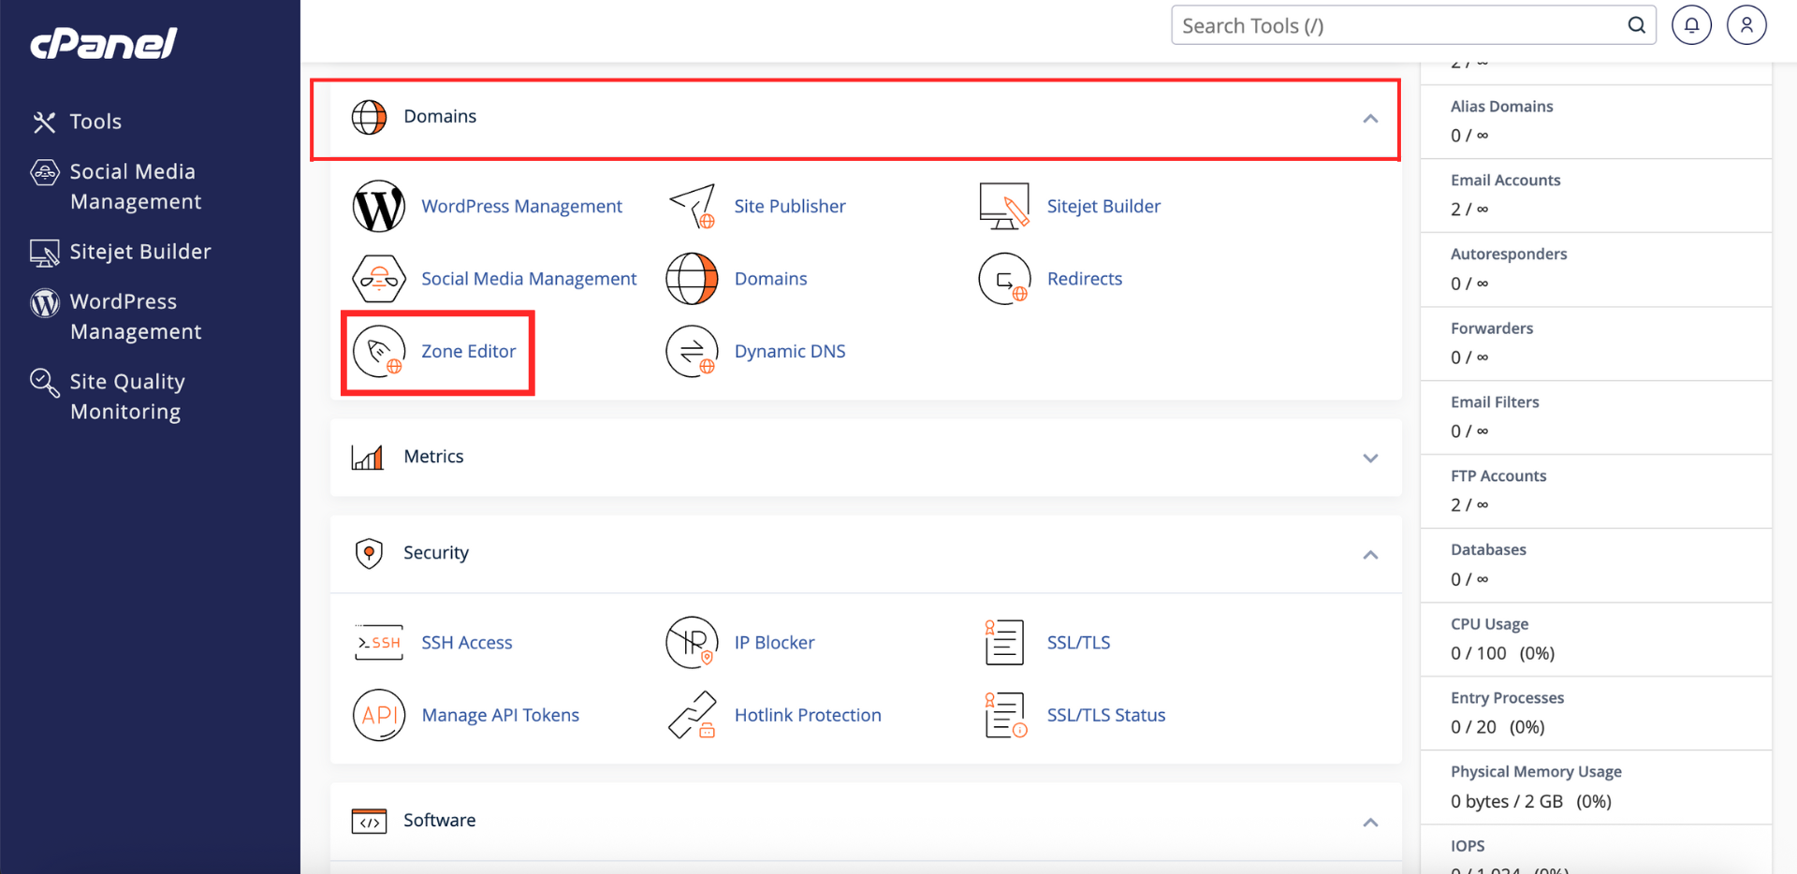Open the user account menu icon

(x=1746, y=25)
